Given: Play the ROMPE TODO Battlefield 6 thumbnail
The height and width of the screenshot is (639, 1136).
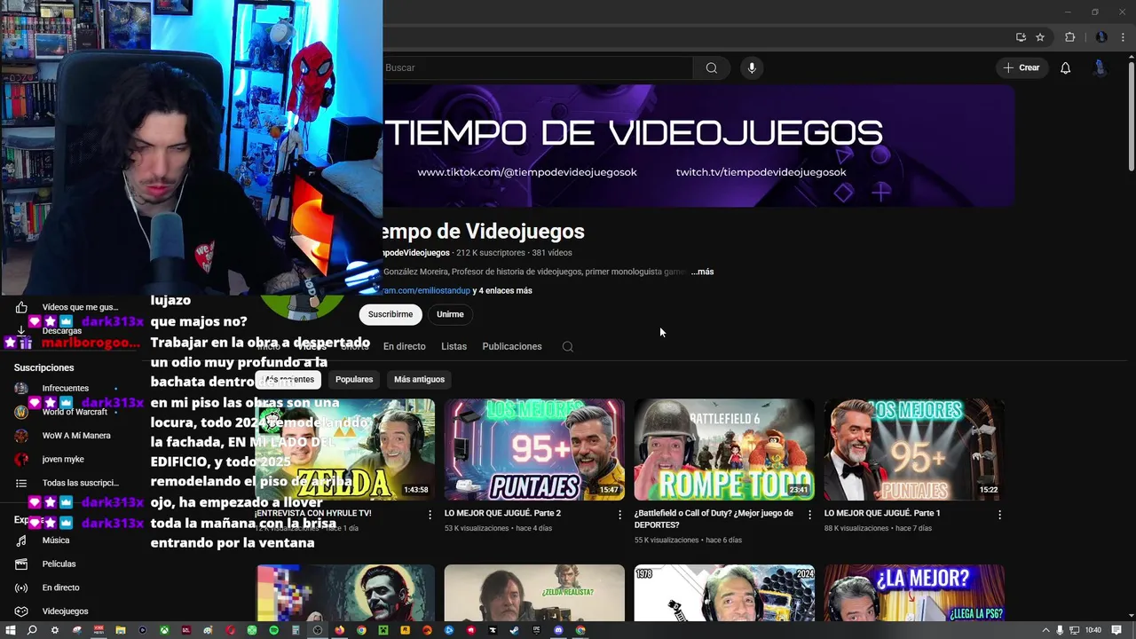Looking at the screenshot, I should click(x=724, y=449).
